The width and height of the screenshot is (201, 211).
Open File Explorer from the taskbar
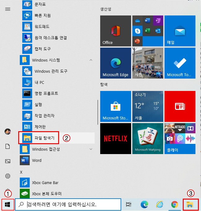coord(190,205)
